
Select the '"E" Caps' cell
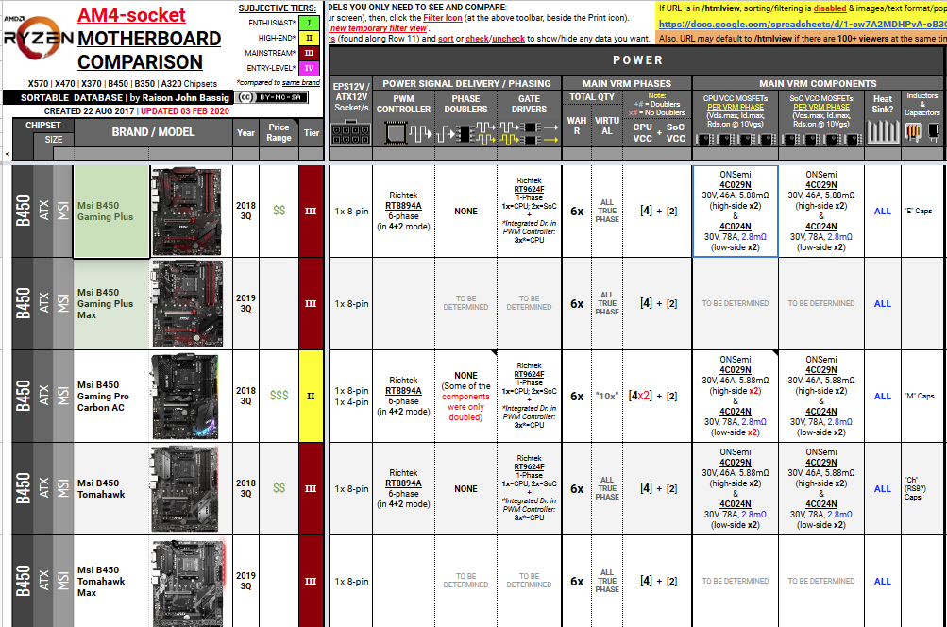922,212
